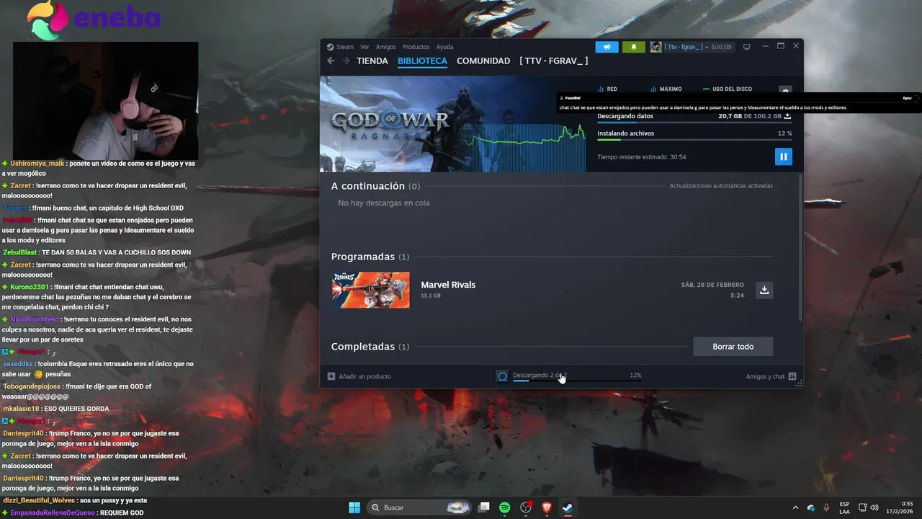Pause the God of War download
Viewport: 922px width, 519px height.
pos(783,156)
